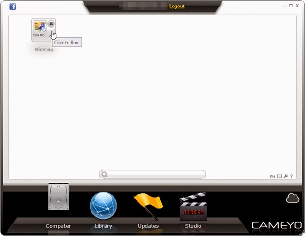
Task: Minimize the Cameyo window
Action: coord(284,7)
